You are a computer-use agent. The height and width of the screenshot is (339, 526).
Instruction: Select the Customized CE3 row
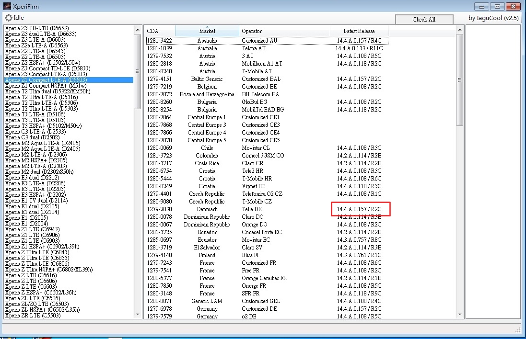[267, 125]
